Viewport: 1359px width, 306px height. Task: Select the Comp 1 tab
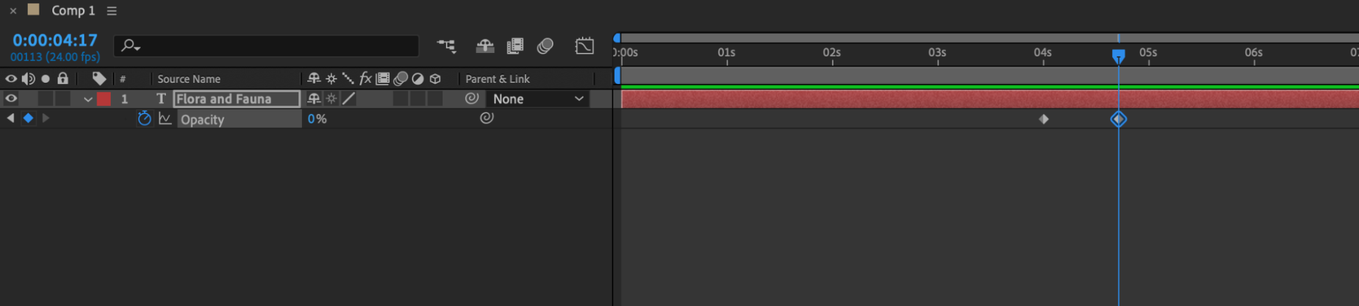pyautogui.click(x=73, y=11)
